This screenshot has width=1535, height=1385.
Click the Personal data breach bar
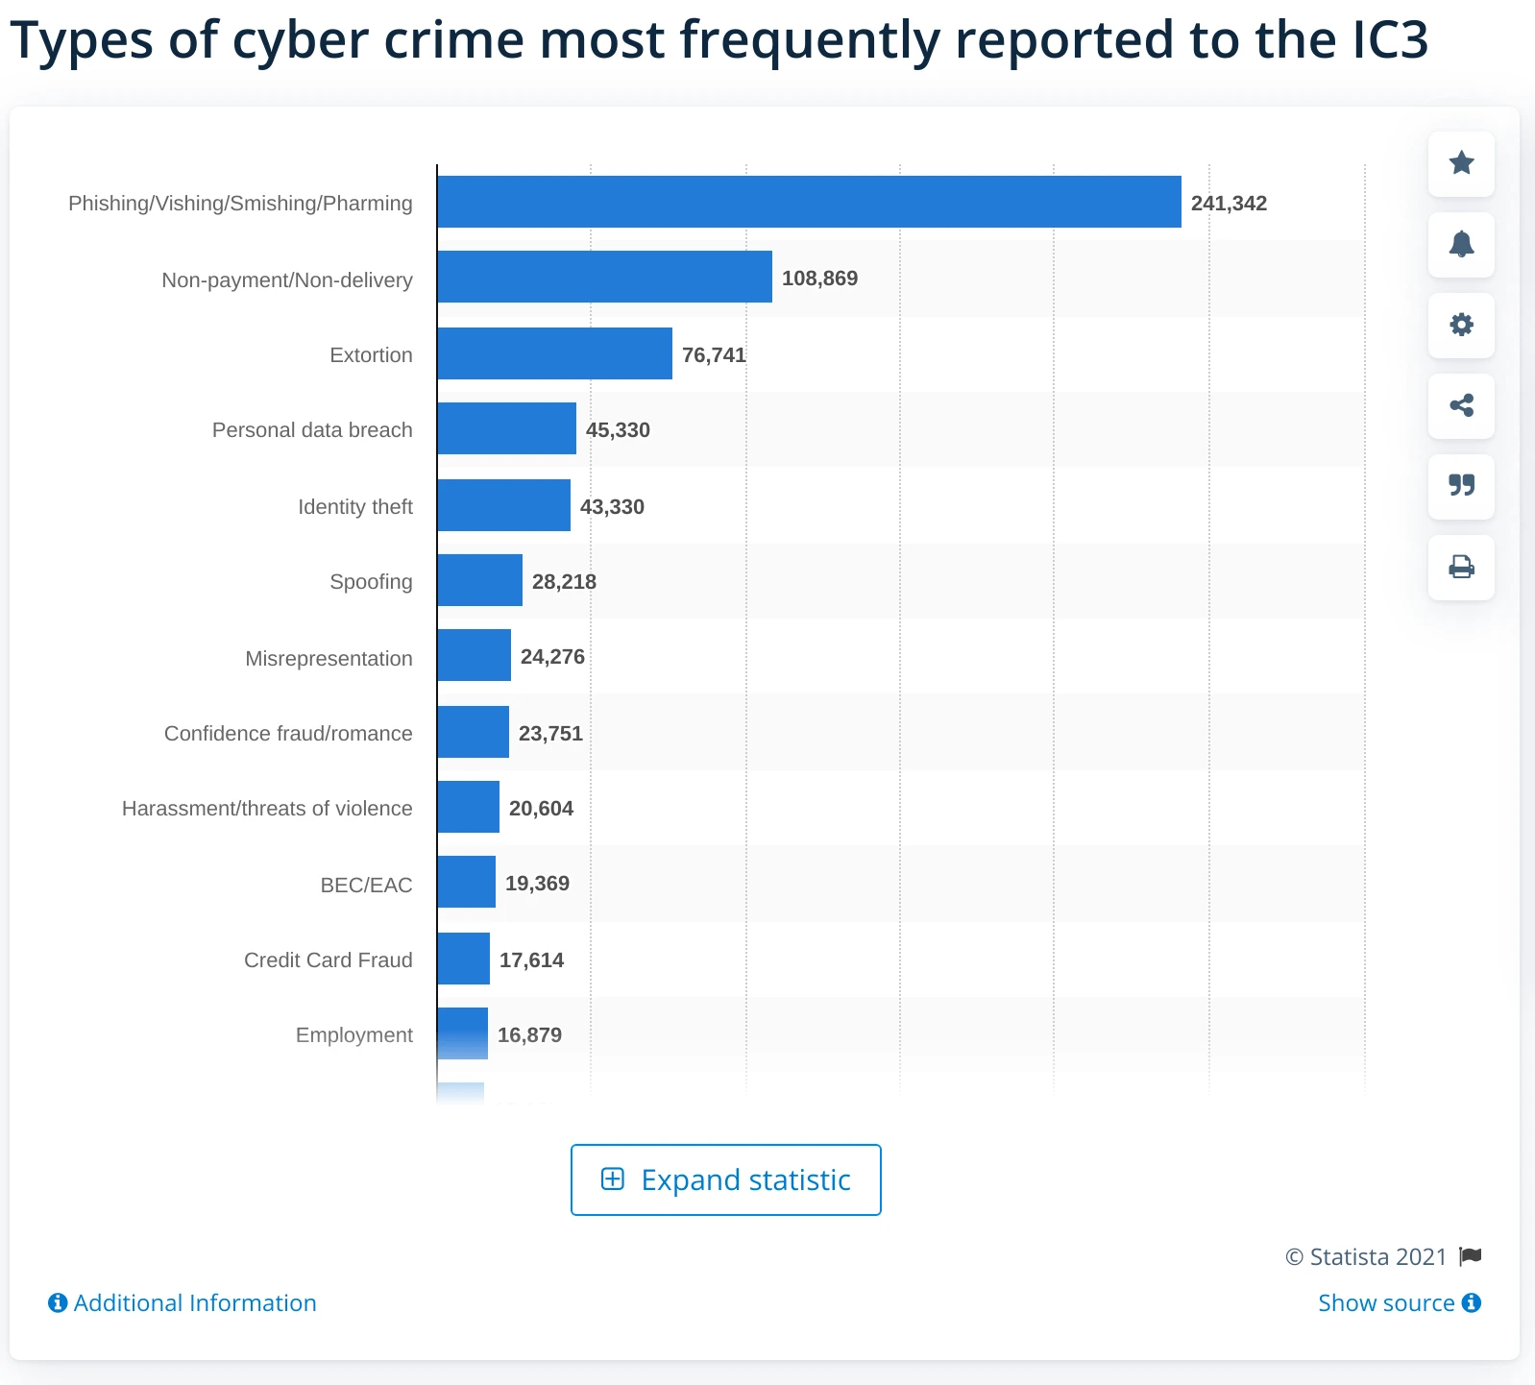point(506,428)
